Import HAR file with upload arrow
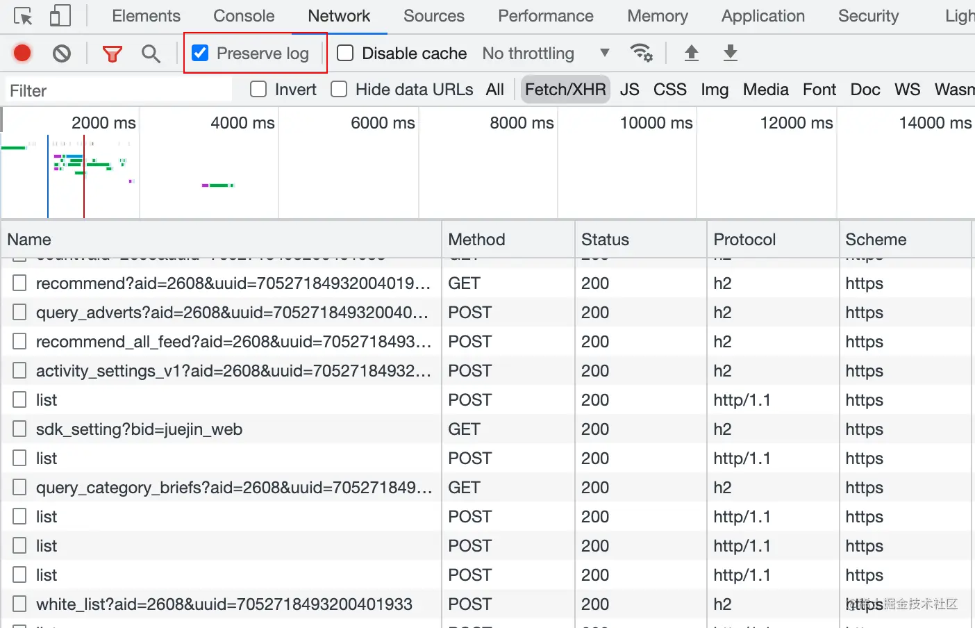975x628 pixels. (x=692, y=53)
